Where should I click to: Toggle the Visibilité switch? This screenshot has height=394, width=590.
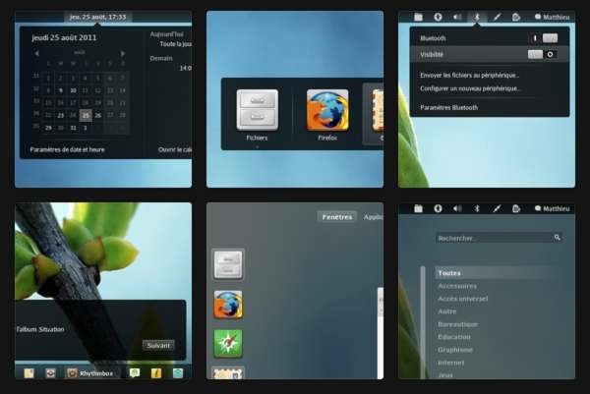(542, 54)
